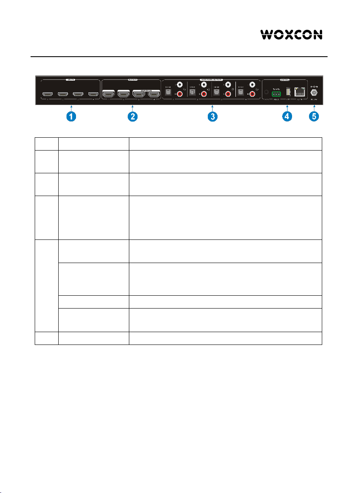Click the first optical audio output port

click(x=168, y=92)
